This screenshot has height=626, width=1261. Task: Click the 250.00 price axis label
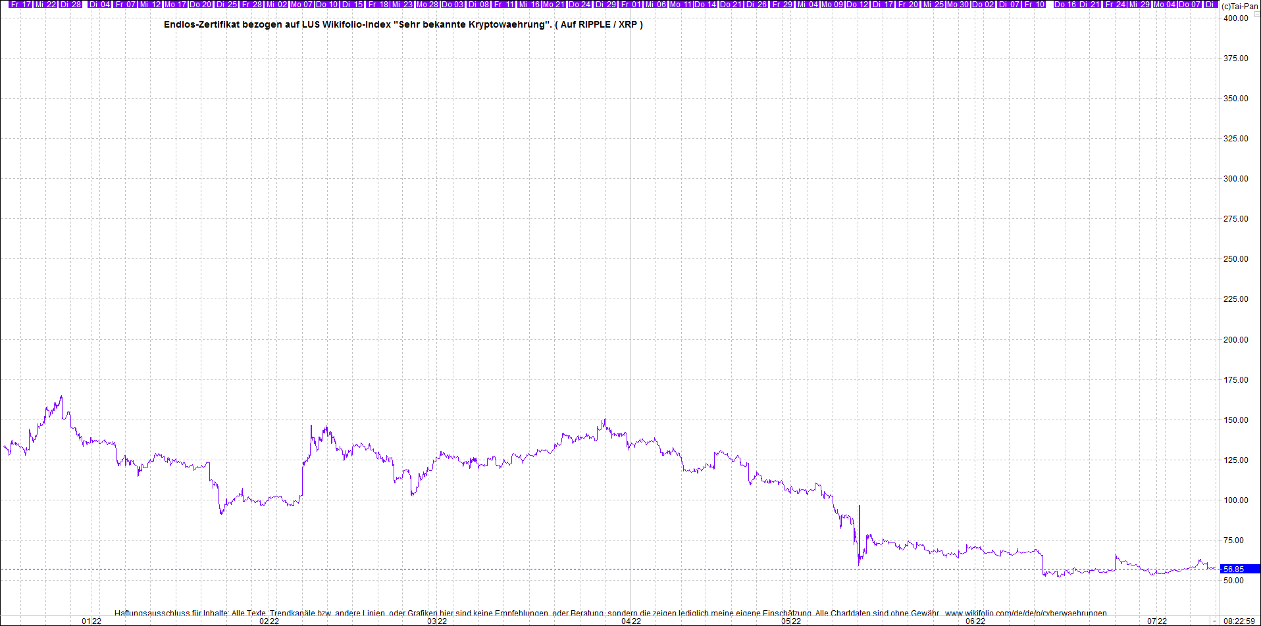point(1235,259)
